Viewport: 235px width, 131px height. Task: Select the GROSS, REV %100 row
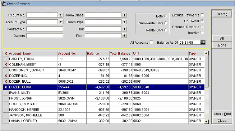pyautogui.click(x=103, y=104)
